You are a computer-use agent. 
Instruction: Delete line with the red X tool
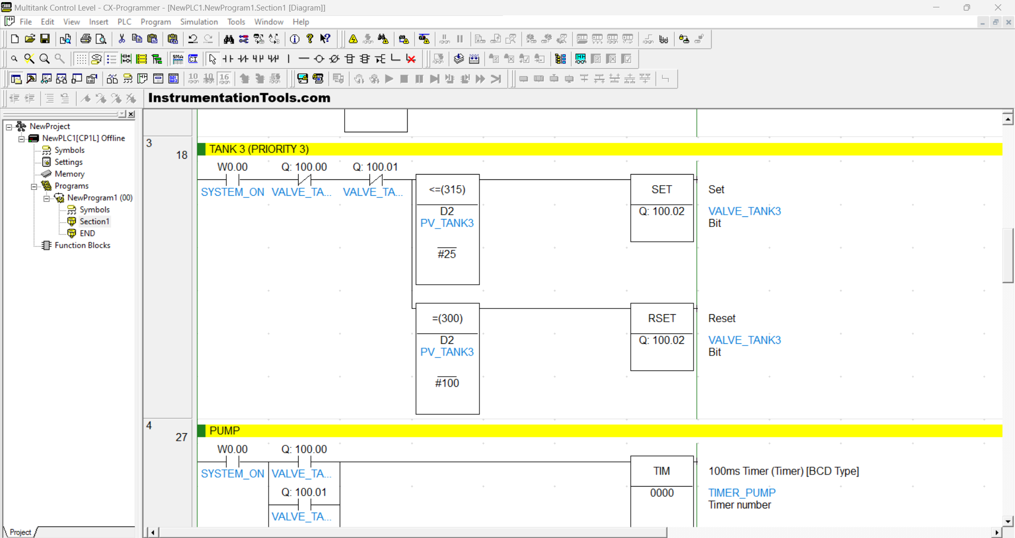[x=411, y=59]
